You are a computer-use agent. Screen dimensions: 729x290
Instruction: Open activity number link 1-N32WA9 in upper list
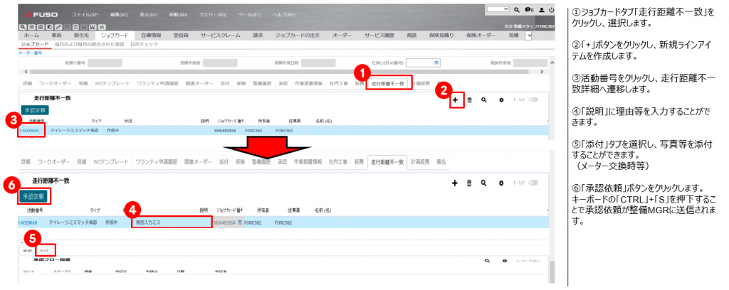pos(28,131)
